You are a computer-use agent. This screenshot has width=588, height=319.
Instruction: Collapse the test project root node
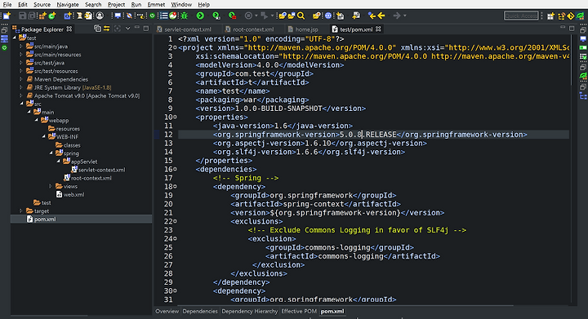(14, 38)
